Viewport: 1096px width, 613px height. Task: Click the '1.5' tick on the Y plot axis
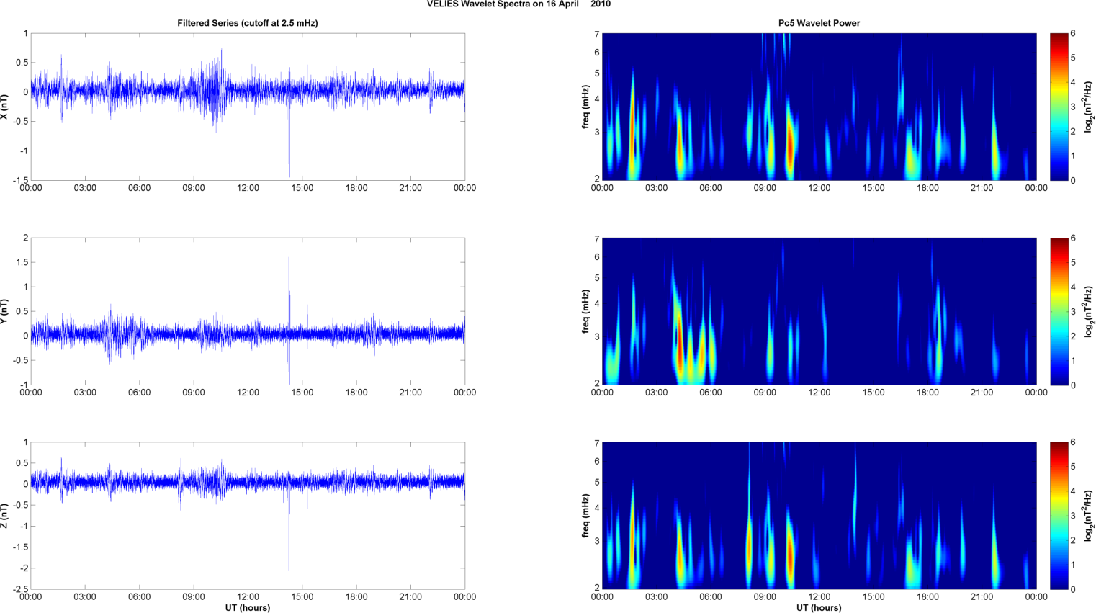click(22, 262)
